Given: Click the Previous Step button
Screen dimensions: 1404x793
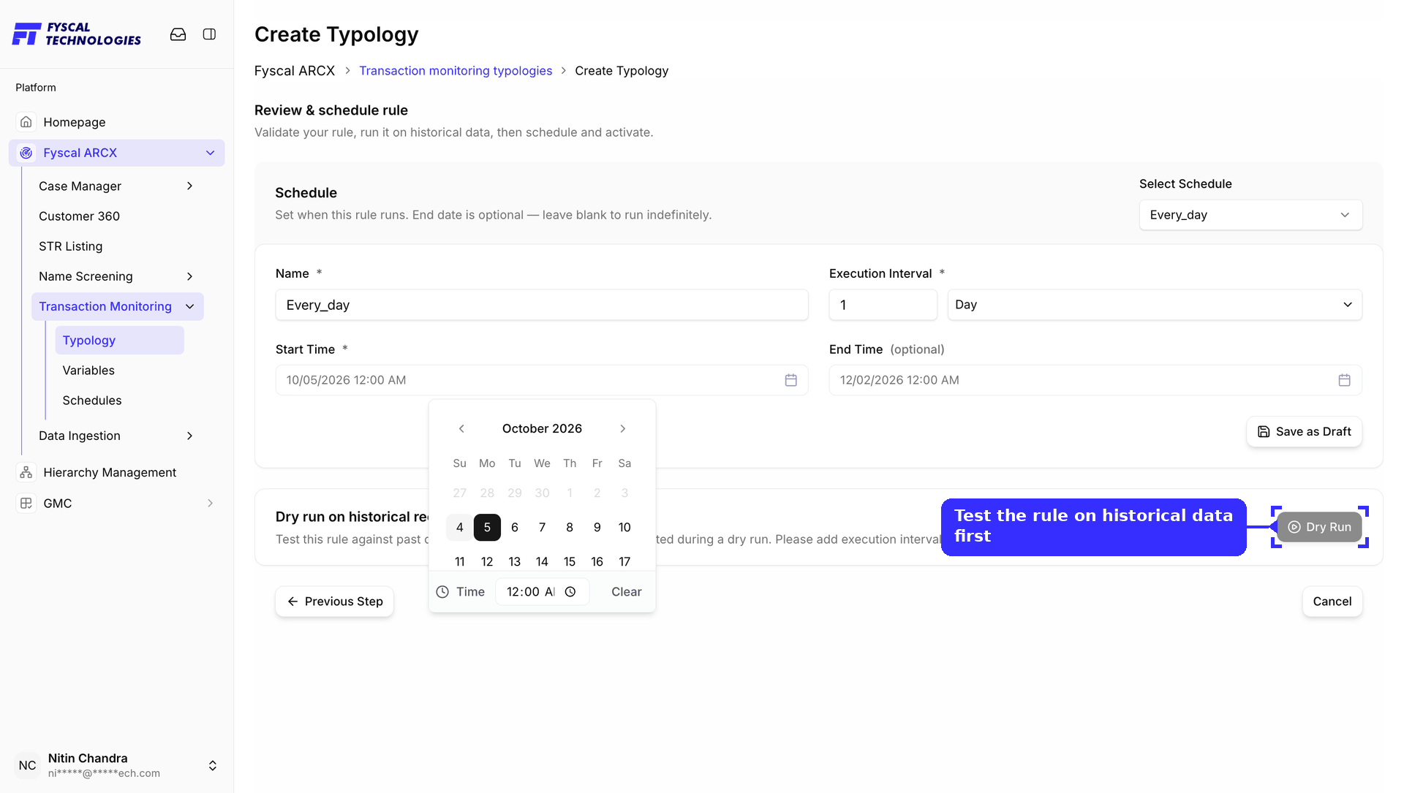Looking at the screenshot, I should tap(334, 602).
